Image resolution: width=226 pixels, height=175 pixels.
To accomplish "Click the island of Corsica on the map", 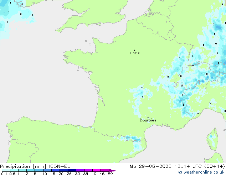I will (212, 139).
